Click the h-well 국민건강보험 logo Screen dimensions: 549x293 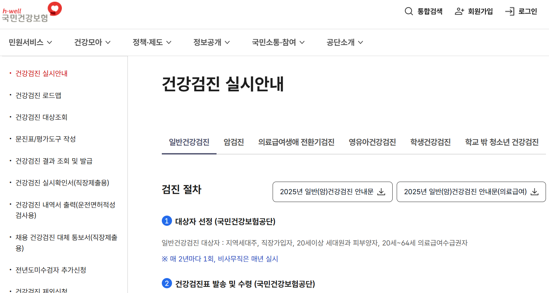click(x=32, y=13)
